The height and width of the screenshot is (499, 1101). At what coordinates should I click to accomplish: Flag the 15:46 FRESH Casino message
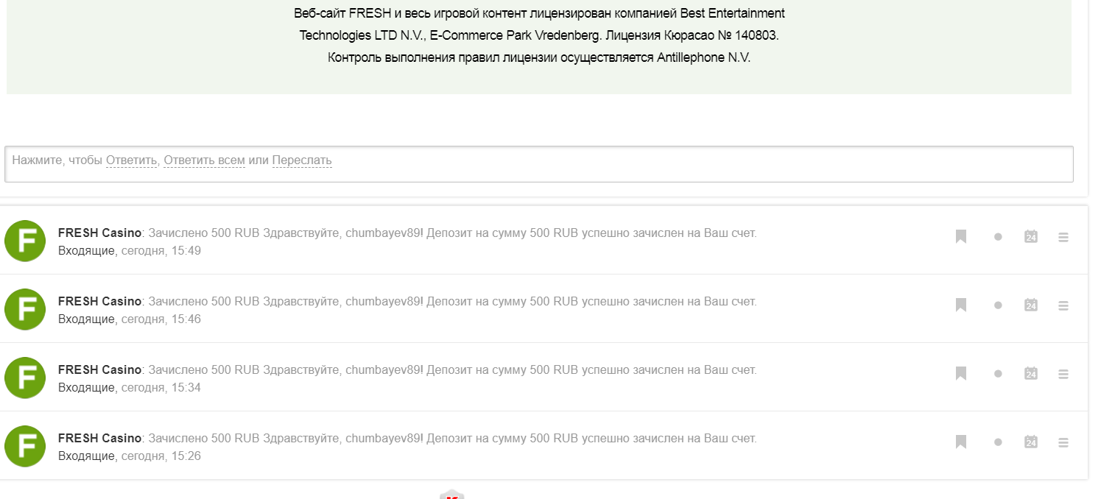click(x=960, y=305)
